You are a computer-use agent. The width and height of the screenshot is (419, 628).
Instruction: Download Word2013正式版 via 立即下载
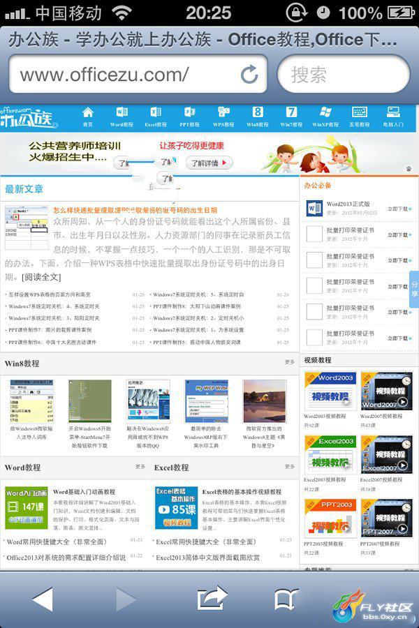(399, 209)
